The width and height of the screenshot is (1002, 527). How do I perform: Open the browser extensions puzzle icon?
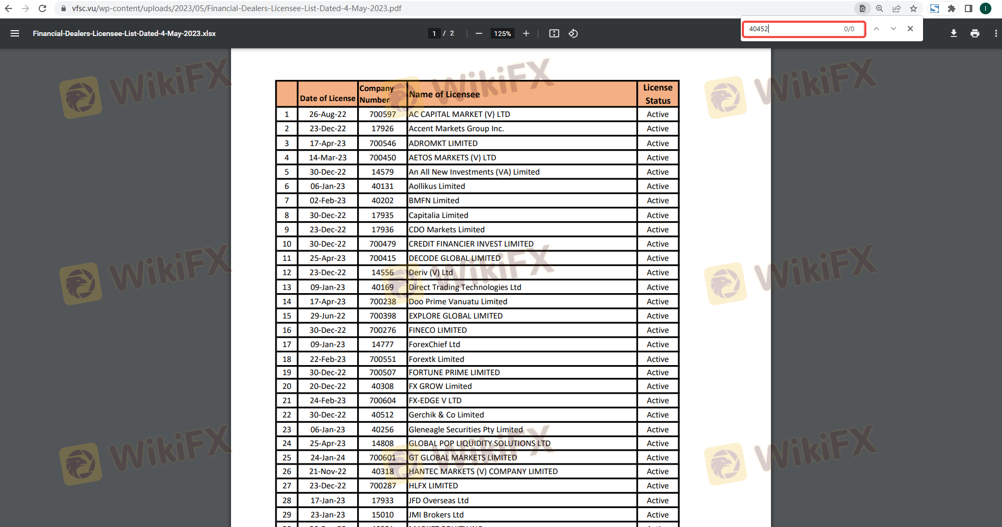pos(952,8)
